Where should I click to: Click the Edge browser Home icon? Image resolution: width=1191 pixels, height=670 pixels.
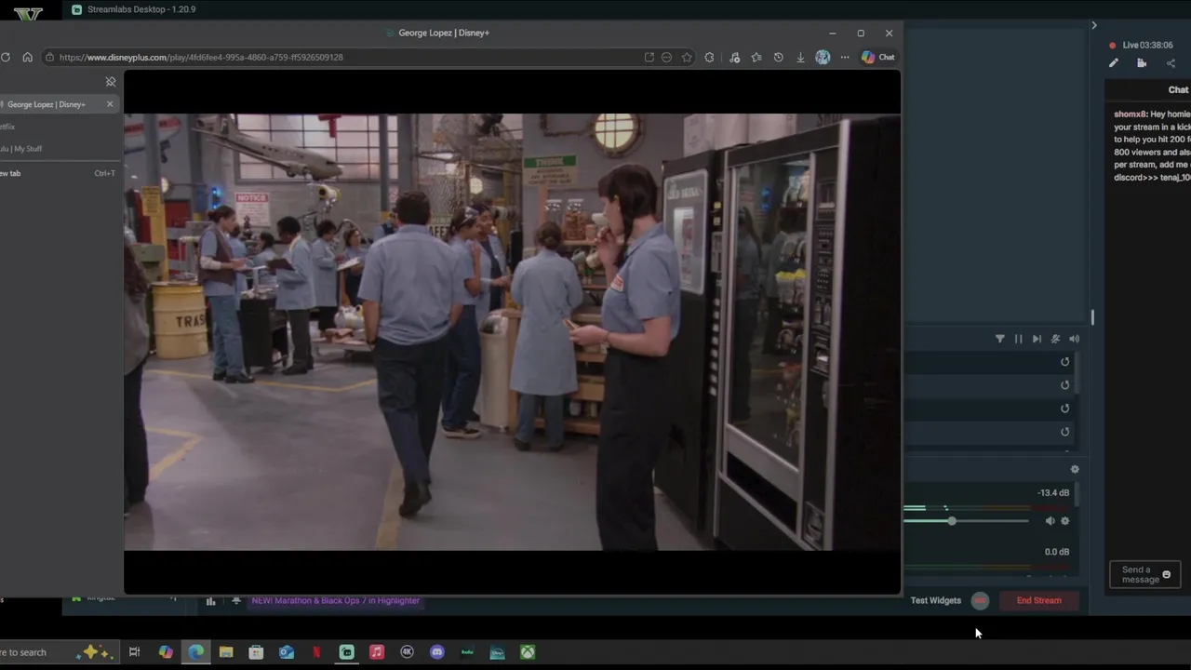27,57
